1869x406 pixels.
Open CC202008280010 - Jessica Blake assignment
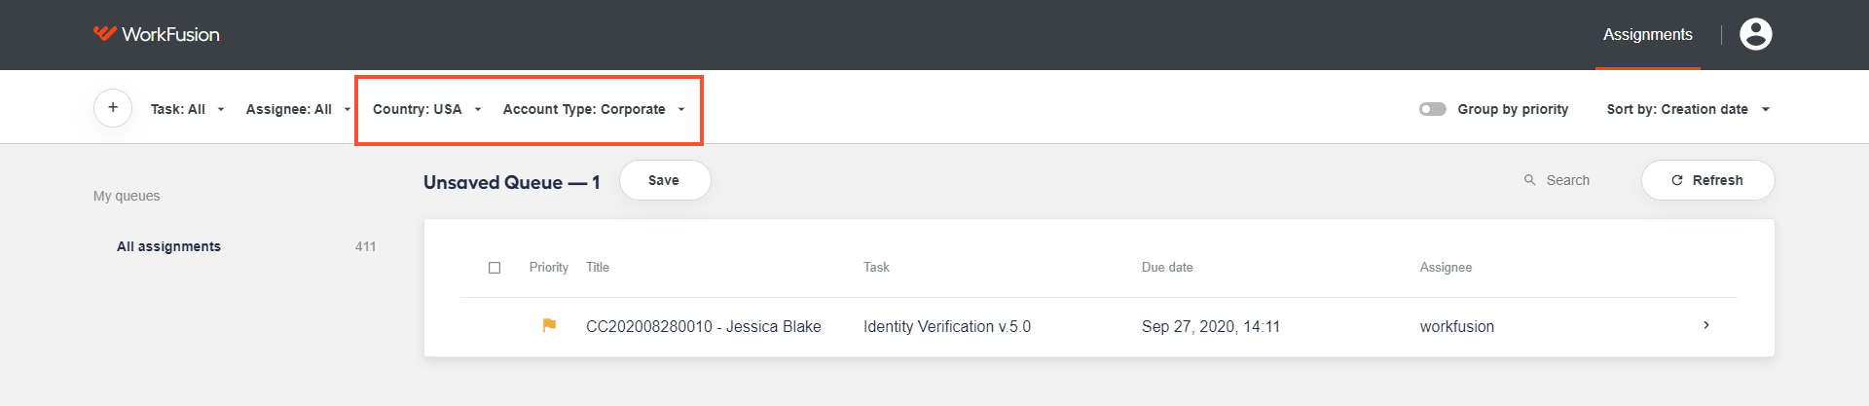coord(704,326)
